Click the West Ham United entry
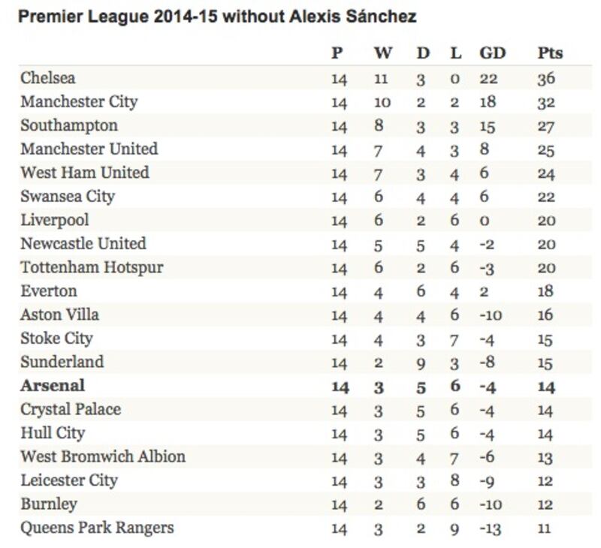The height and width of the screenshot is (548, 601). tap(85, 173)
